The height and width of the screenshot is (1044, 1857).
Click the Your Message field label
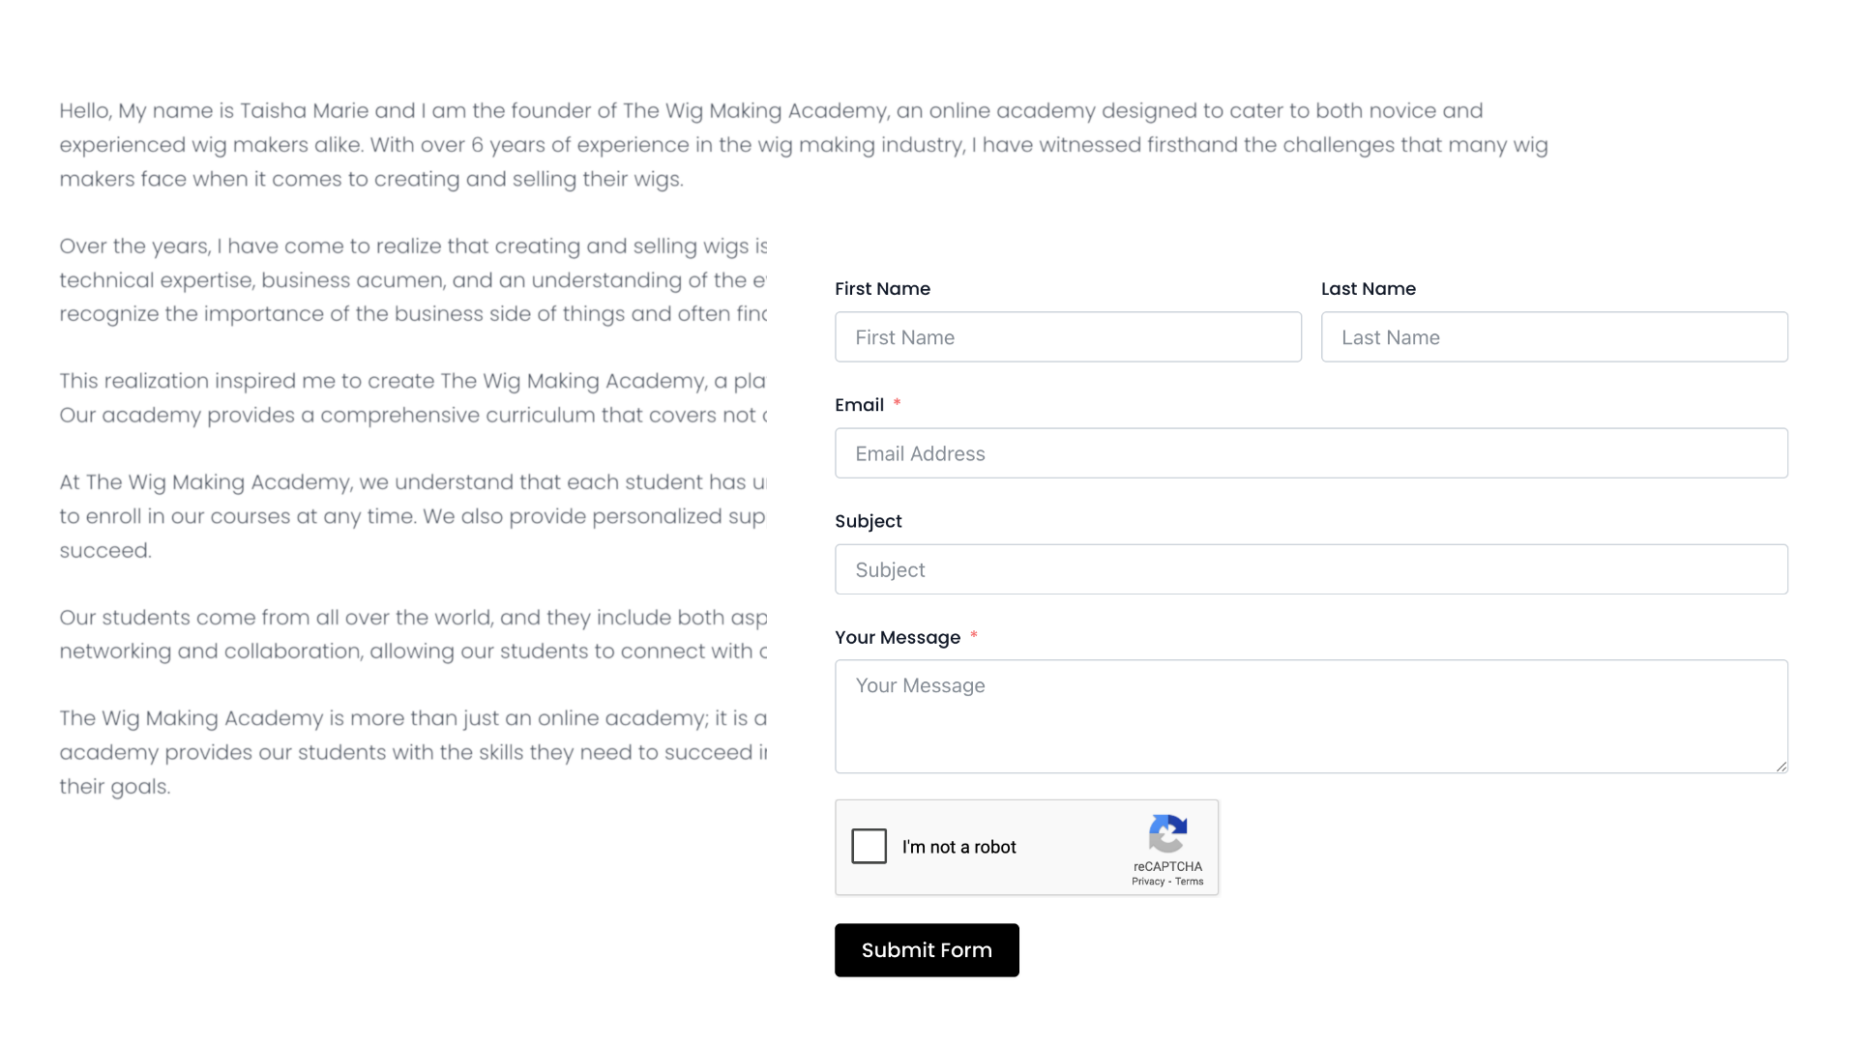coord(897,637)
